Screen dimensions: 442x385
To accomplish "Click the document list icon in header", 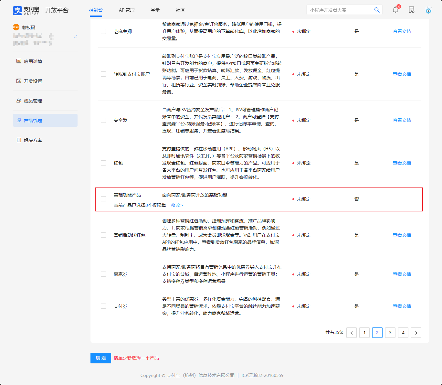I will click(x=411, y=10).
